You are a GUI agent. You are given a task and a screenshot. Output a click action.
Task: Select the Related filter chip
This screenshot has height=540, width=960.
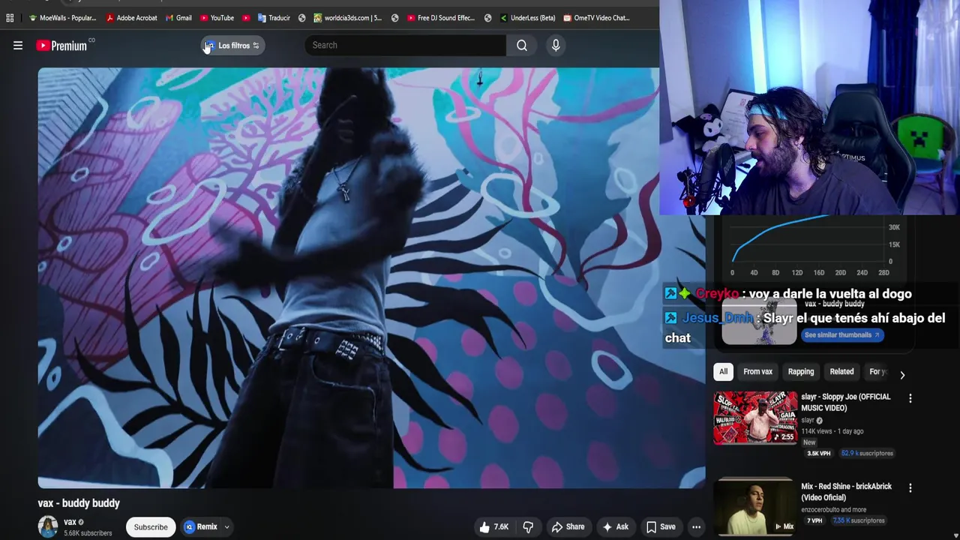[x=841, y=371]
